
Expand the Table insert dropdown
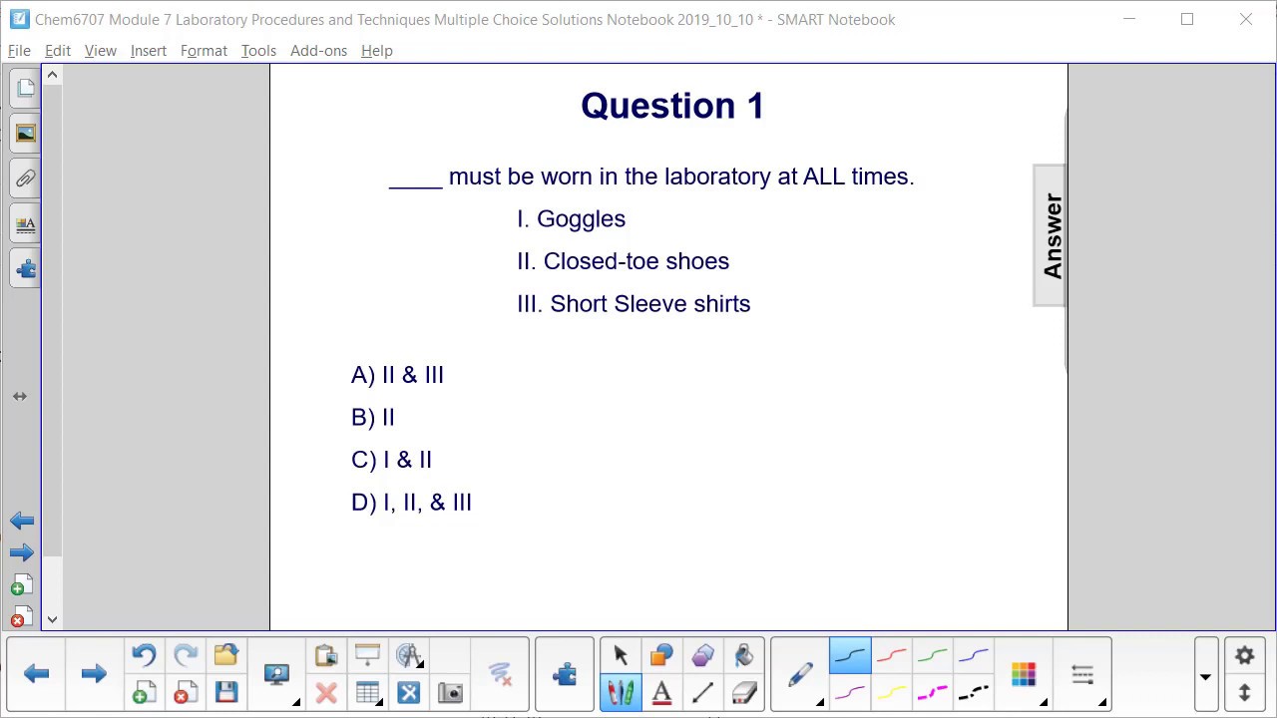370,693
